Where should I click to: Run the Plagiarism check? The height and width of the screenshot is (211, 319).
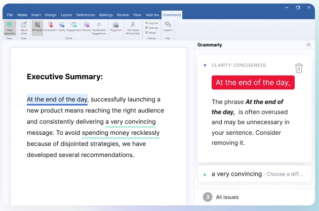click(x=116, y=27)
